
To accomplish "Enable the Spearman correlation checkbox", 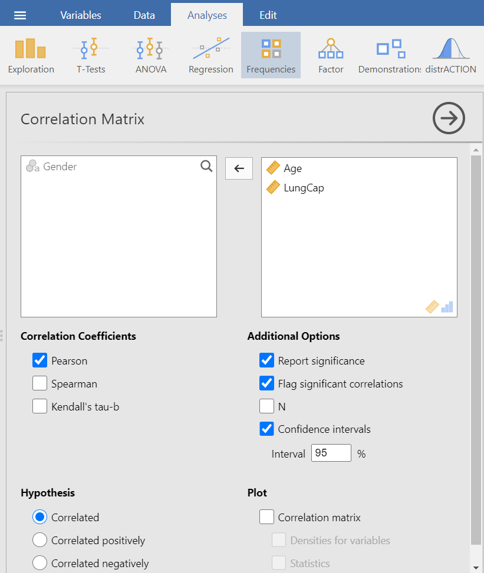I will click(40, 383).
